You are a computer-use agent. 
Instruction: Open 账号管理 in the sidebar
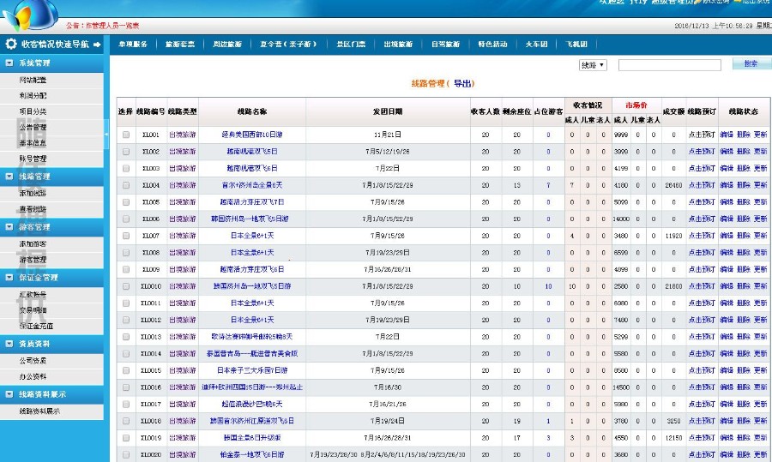(33, 159)
